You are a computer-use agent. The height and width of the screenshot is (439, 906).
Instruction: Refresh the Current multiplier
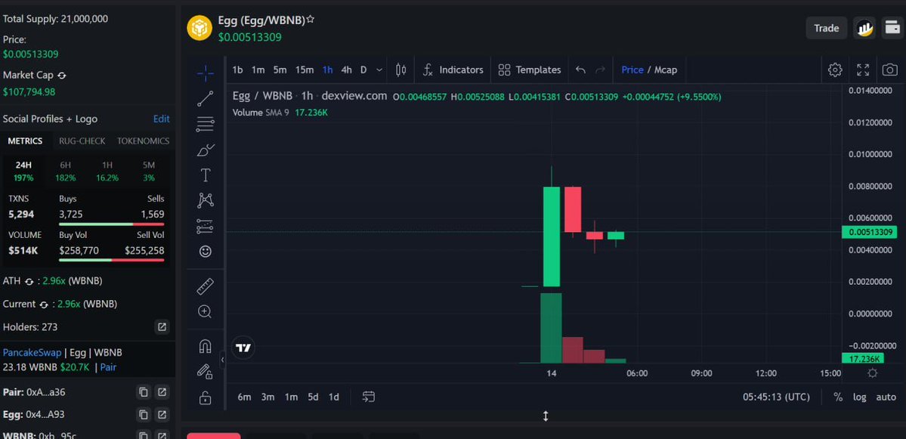pyautogui.click(x=43, y=305)
